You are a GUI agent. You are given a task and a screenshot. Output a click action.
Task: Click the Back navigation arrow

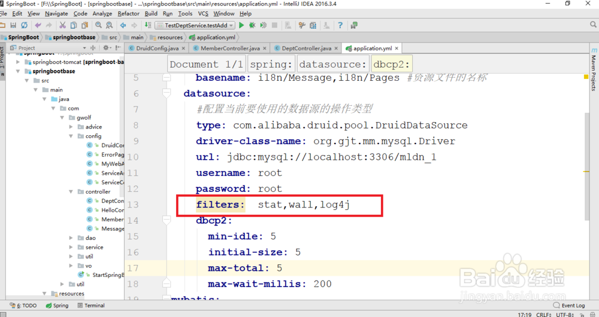[x=123, y=25]
